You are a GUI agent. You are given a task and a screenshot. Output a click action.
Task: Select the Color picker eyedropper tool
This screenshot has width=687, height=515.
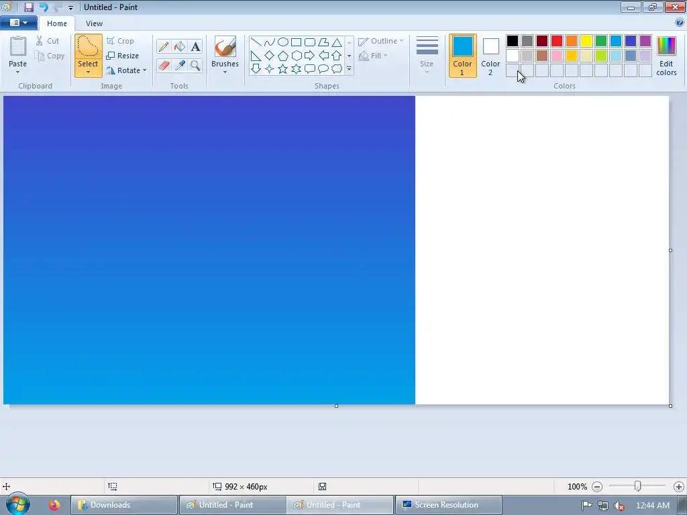click(180, 66)
